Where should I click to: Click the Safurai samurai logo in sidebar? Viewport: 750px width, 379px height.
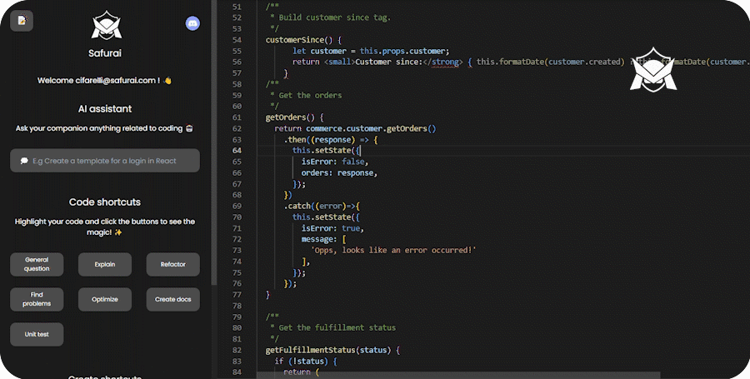pos(106,26)
